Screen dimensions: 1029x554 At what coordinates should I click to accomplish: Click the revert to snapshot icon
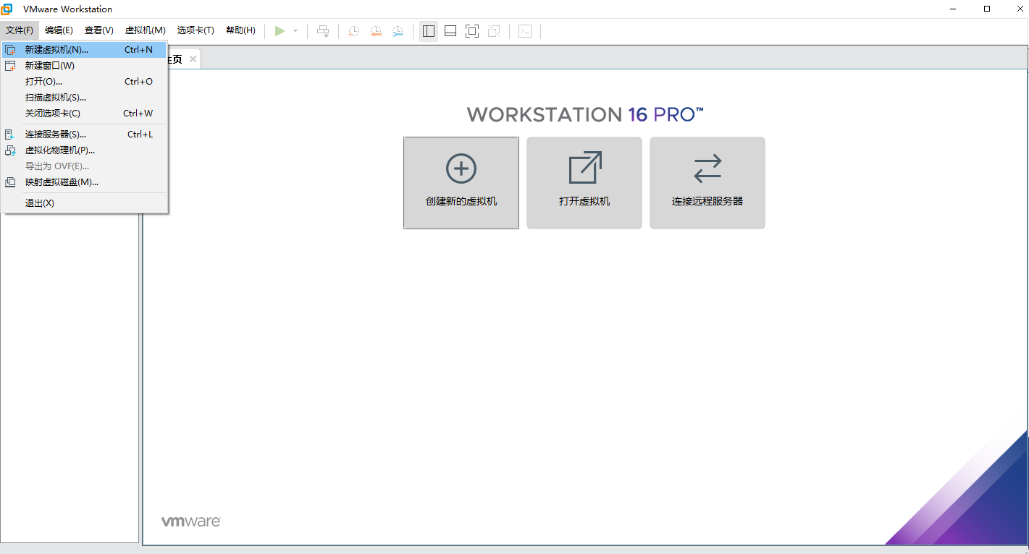click(376, 31)
